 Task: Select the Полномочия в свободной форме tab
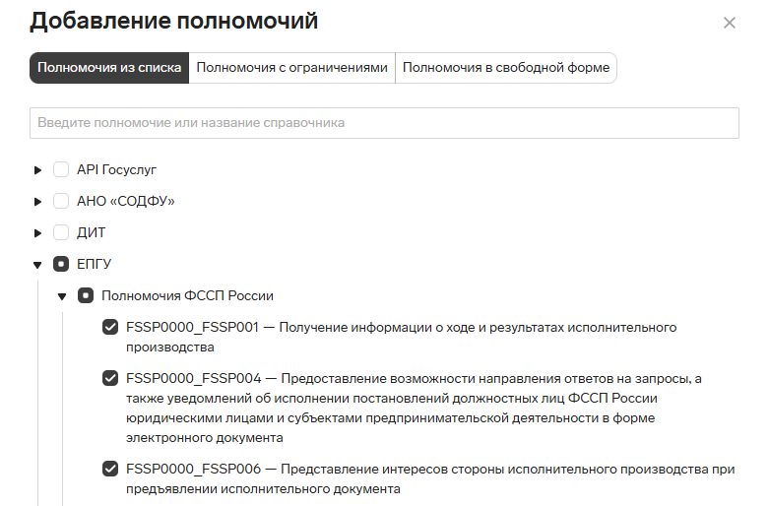(x=506, y=68)
